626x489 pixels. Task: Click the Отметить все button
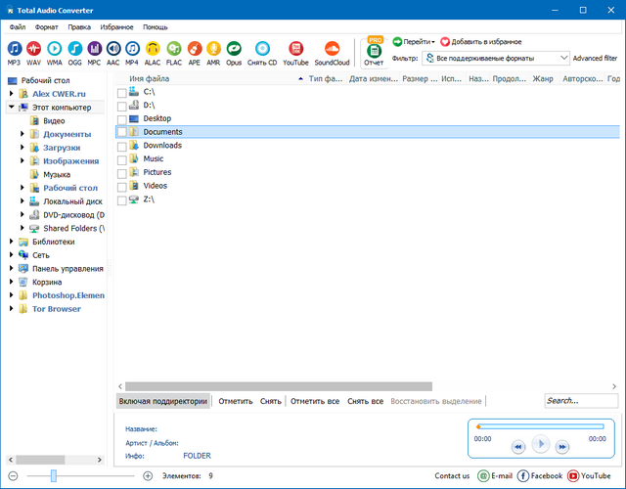click(315, 401)
